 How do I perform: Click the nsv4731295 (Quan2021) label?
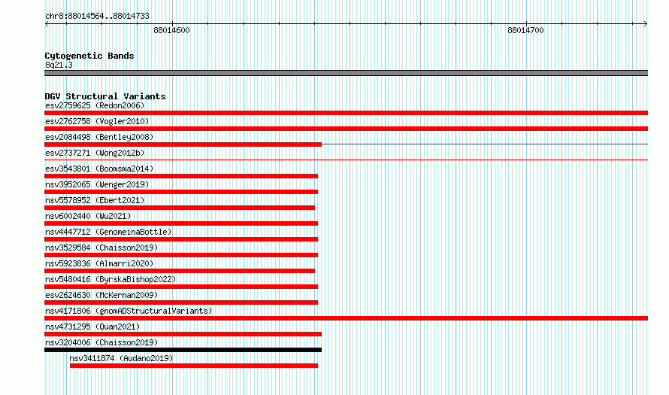click(92, 327)
